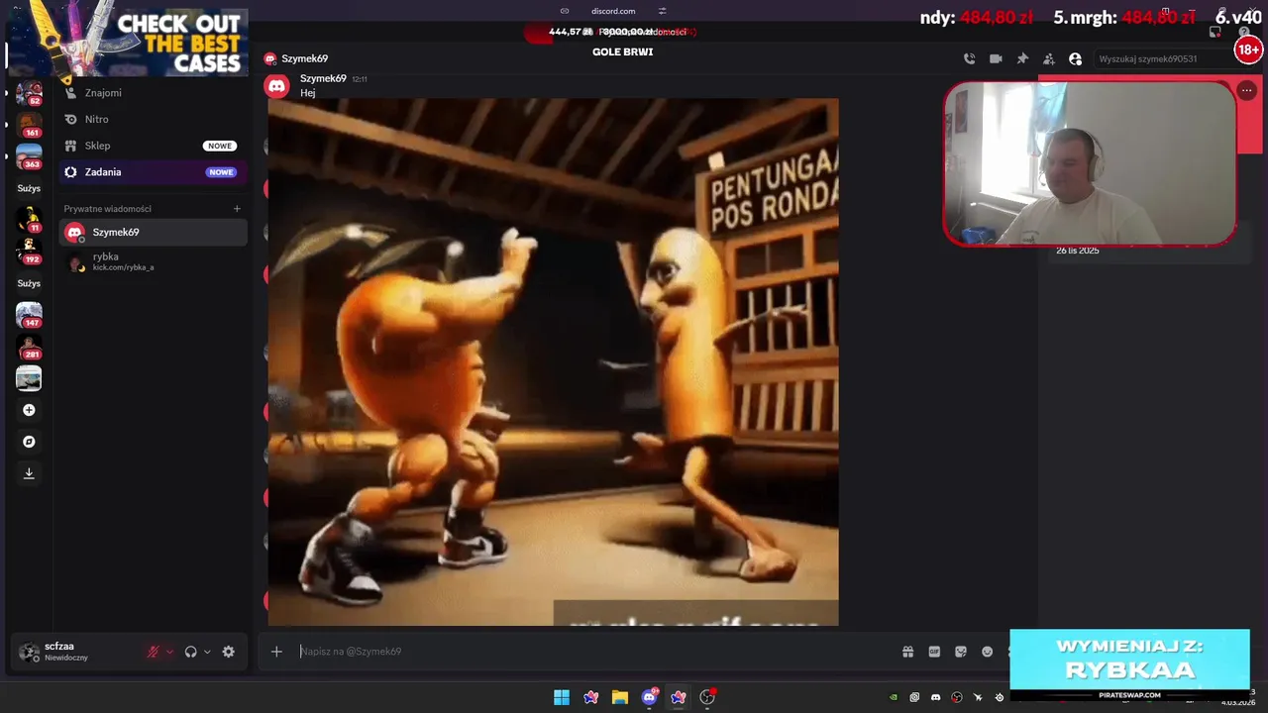Screen dimensions: 1268x713
Task: Attach a file using the plus button
Action: pos(276,652)
